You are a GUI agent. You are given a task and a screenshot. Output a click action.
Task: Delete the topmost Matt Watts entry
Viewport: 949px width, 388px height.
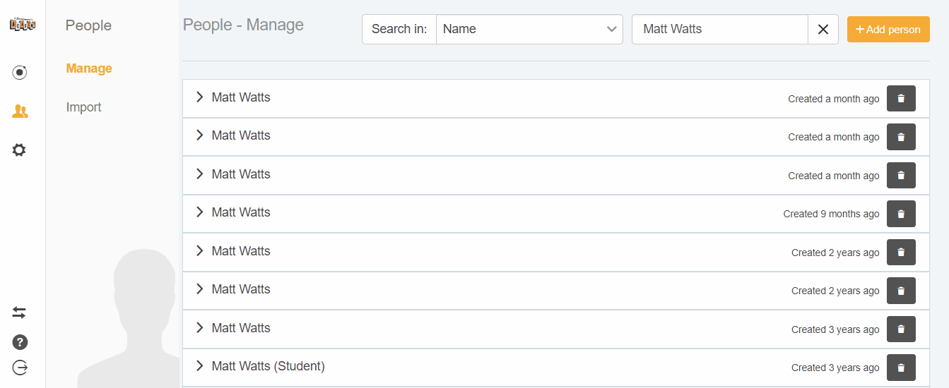901,99
